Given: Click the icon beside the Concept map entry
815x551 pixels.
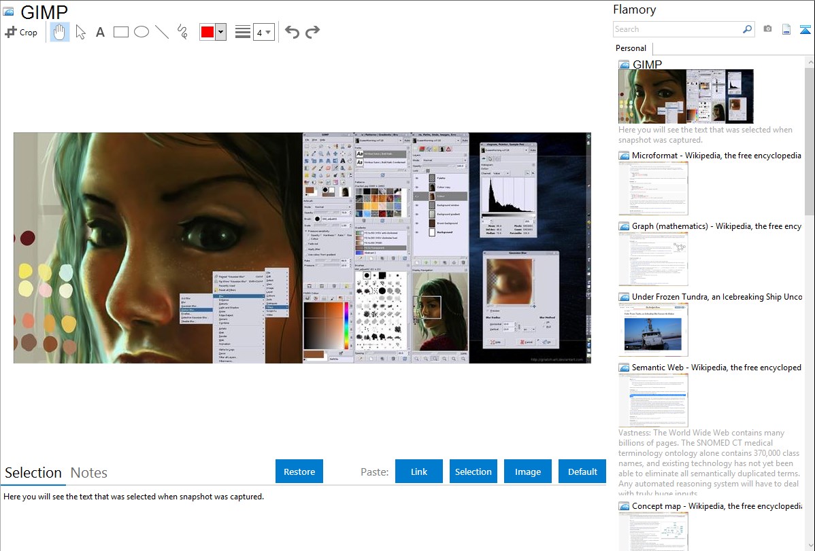Looking at the screenshot, I should pos(624,506).
